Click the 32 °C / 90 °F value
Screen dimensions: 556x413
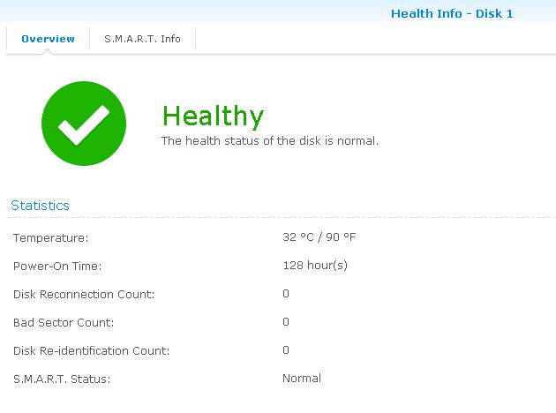[319, 237]
